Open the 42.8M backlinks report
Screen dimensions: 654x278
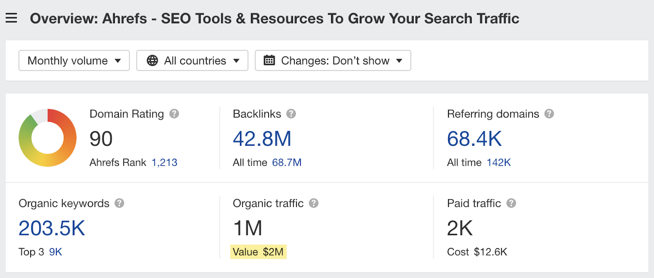pos(262,139)
